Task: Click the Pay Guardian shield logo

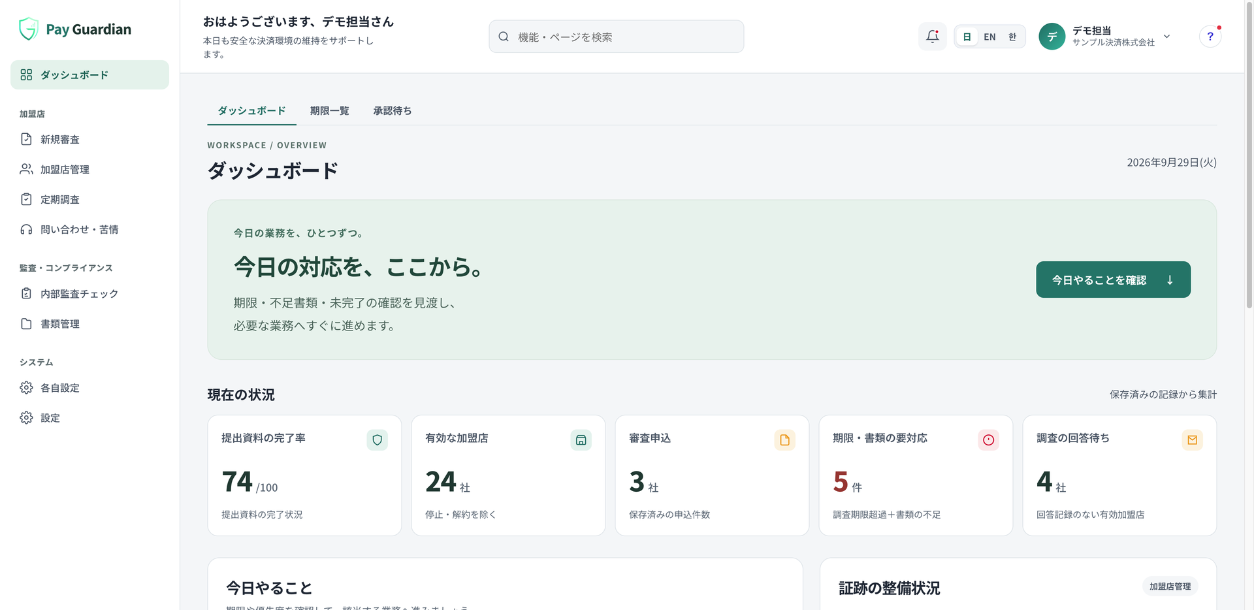Action: pyautogui.click(x=29, y=29)
